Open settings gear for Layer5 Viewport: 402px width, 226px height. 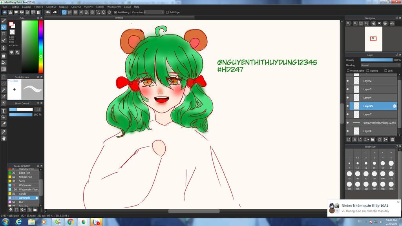tap(394, 106)
